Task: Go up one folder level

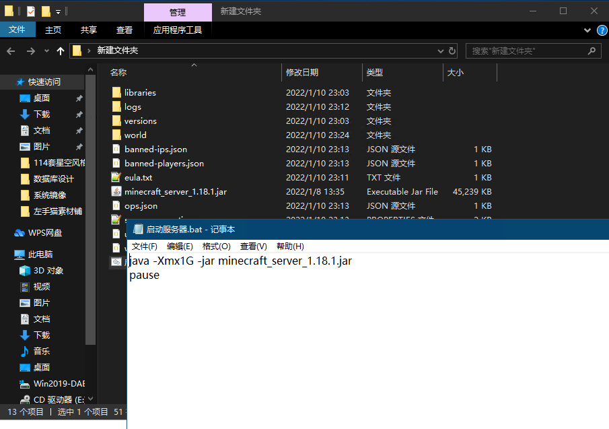Action: [x=60, y=51]
